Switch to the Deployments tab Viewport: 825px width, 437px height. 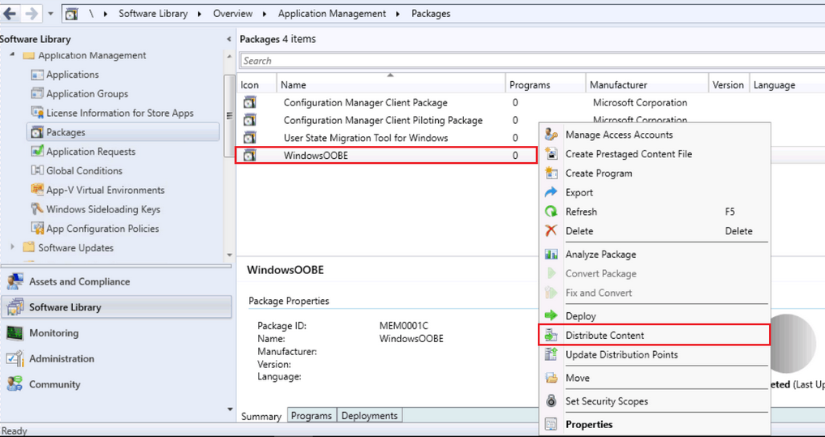pyautogui.click(x=369, y=415)
